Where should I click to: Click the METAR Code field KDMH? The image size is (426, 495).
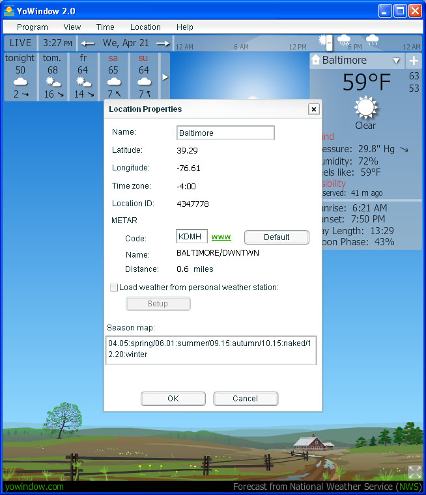tap(192, 237)
